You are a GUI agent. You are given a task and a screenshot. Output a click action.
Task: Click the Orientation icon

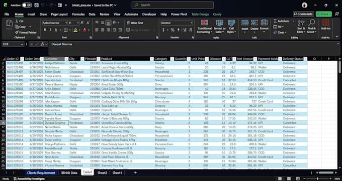[x=115, y=23]
